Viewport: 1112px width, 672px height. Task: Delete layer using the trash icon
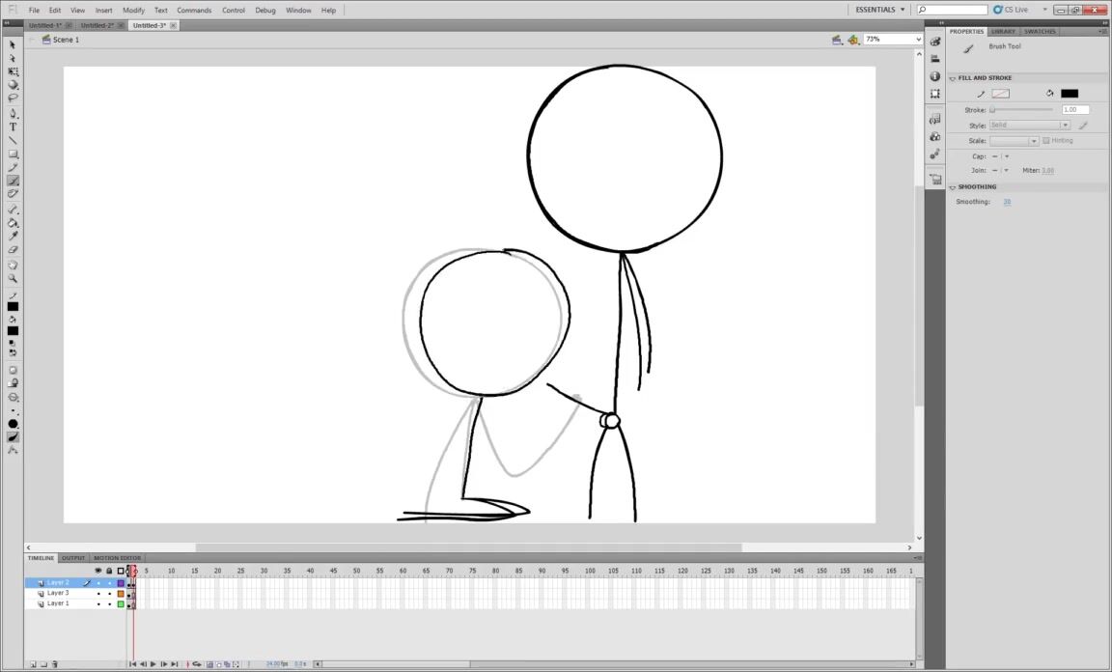click(55, 664)
